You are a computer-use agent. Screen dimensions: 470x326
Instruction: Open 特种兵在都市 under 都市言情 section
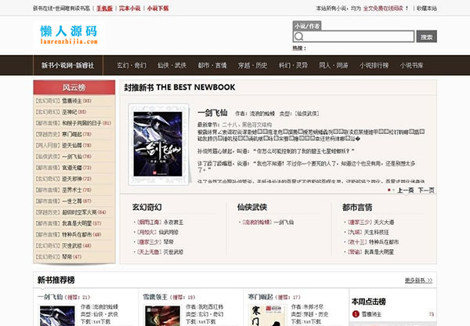(x=384, y=241)
